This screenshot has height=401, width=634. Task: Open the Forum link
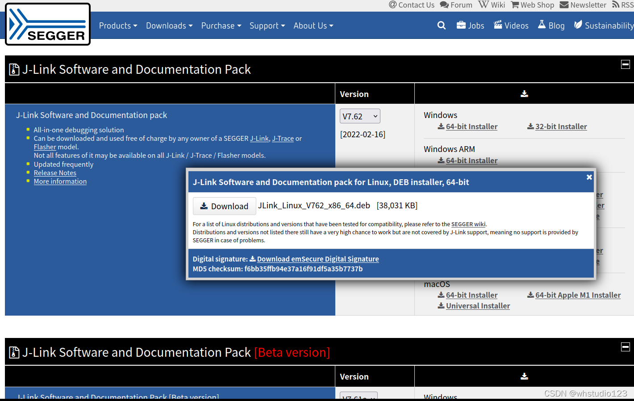456,5
